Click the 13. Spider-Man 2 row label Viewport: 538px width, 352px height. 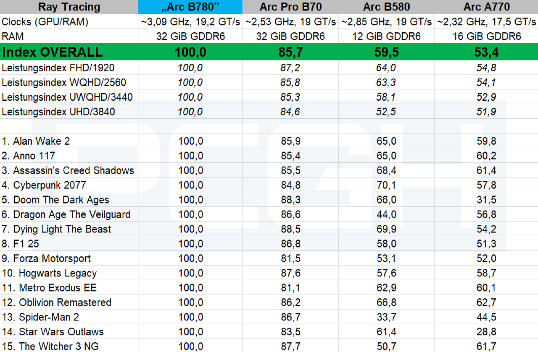(x=41, y=317)
